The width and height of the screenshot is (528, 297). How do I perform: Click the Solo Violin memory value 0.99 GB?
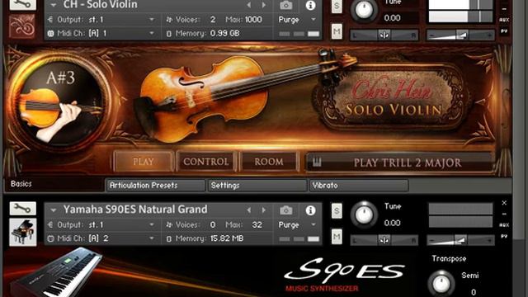[224, 33]
